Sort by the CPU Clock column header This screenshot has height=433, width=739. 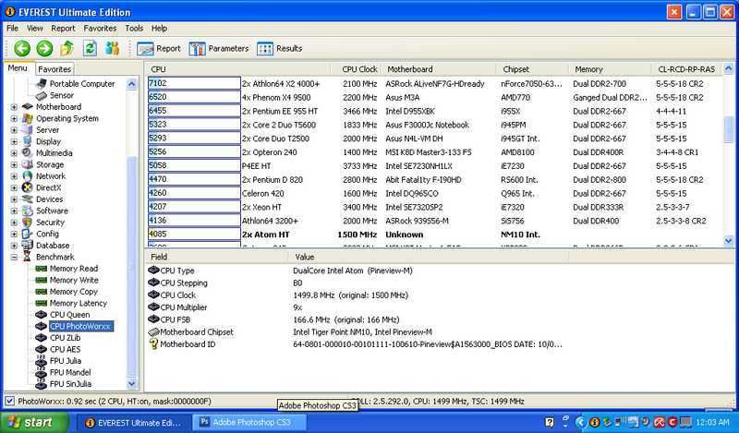357,69
